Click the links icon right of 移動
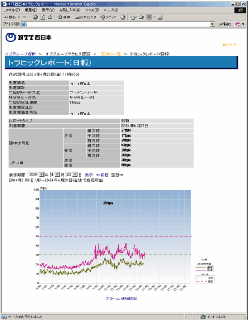 point(237,25)
